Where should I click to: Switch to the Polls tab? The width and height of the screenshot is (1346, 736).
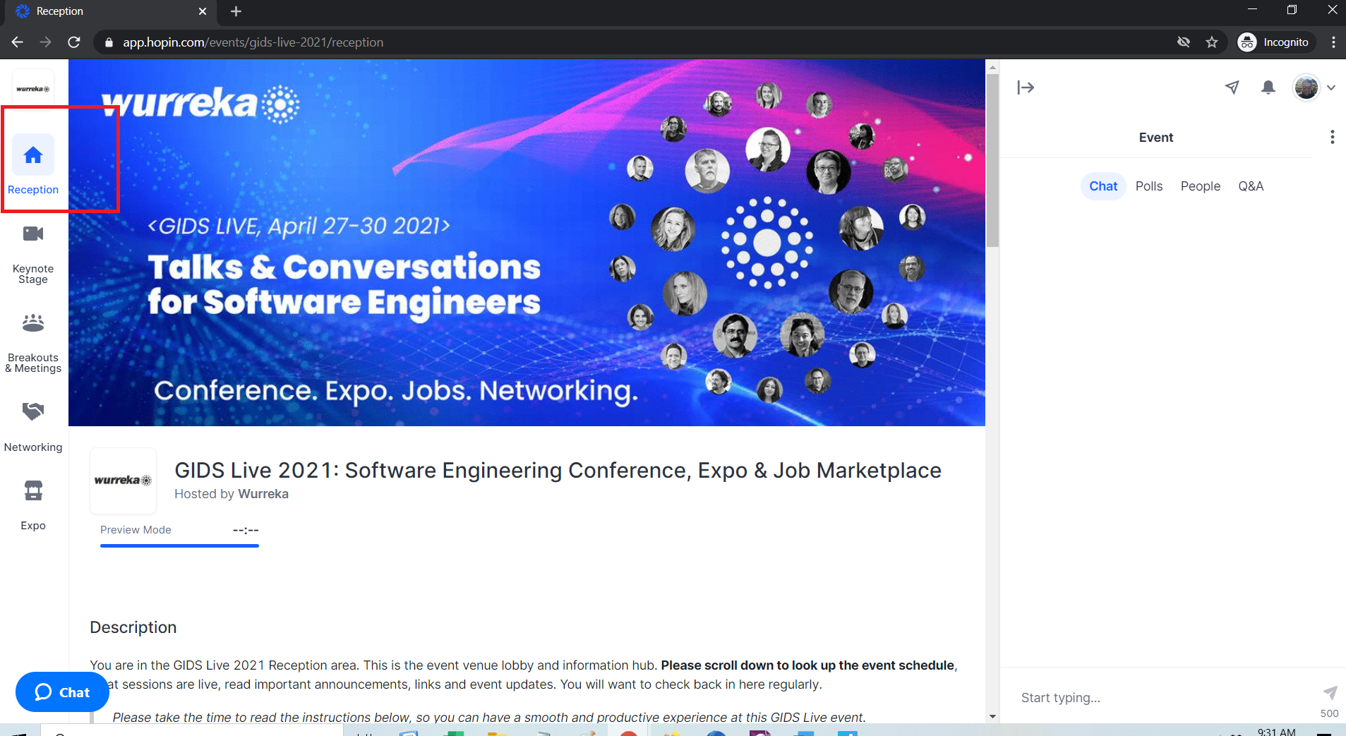click(1149, 186)
